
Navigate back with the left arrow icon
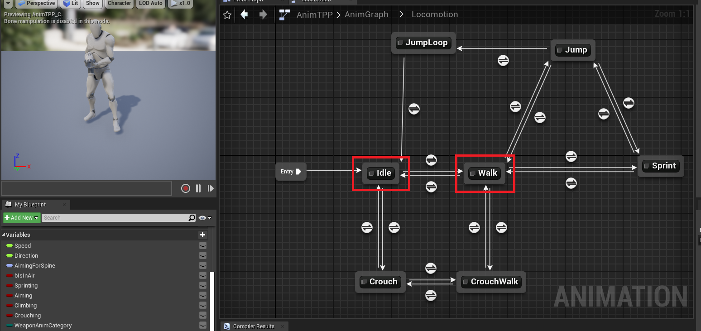(x=244, y=15)
